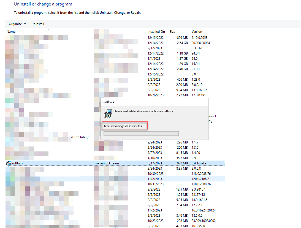Image resolution: width=301 pixels, height=228 pixels.
Task: Click the installer icon in mBlock dialog
Action: [108, 113]
